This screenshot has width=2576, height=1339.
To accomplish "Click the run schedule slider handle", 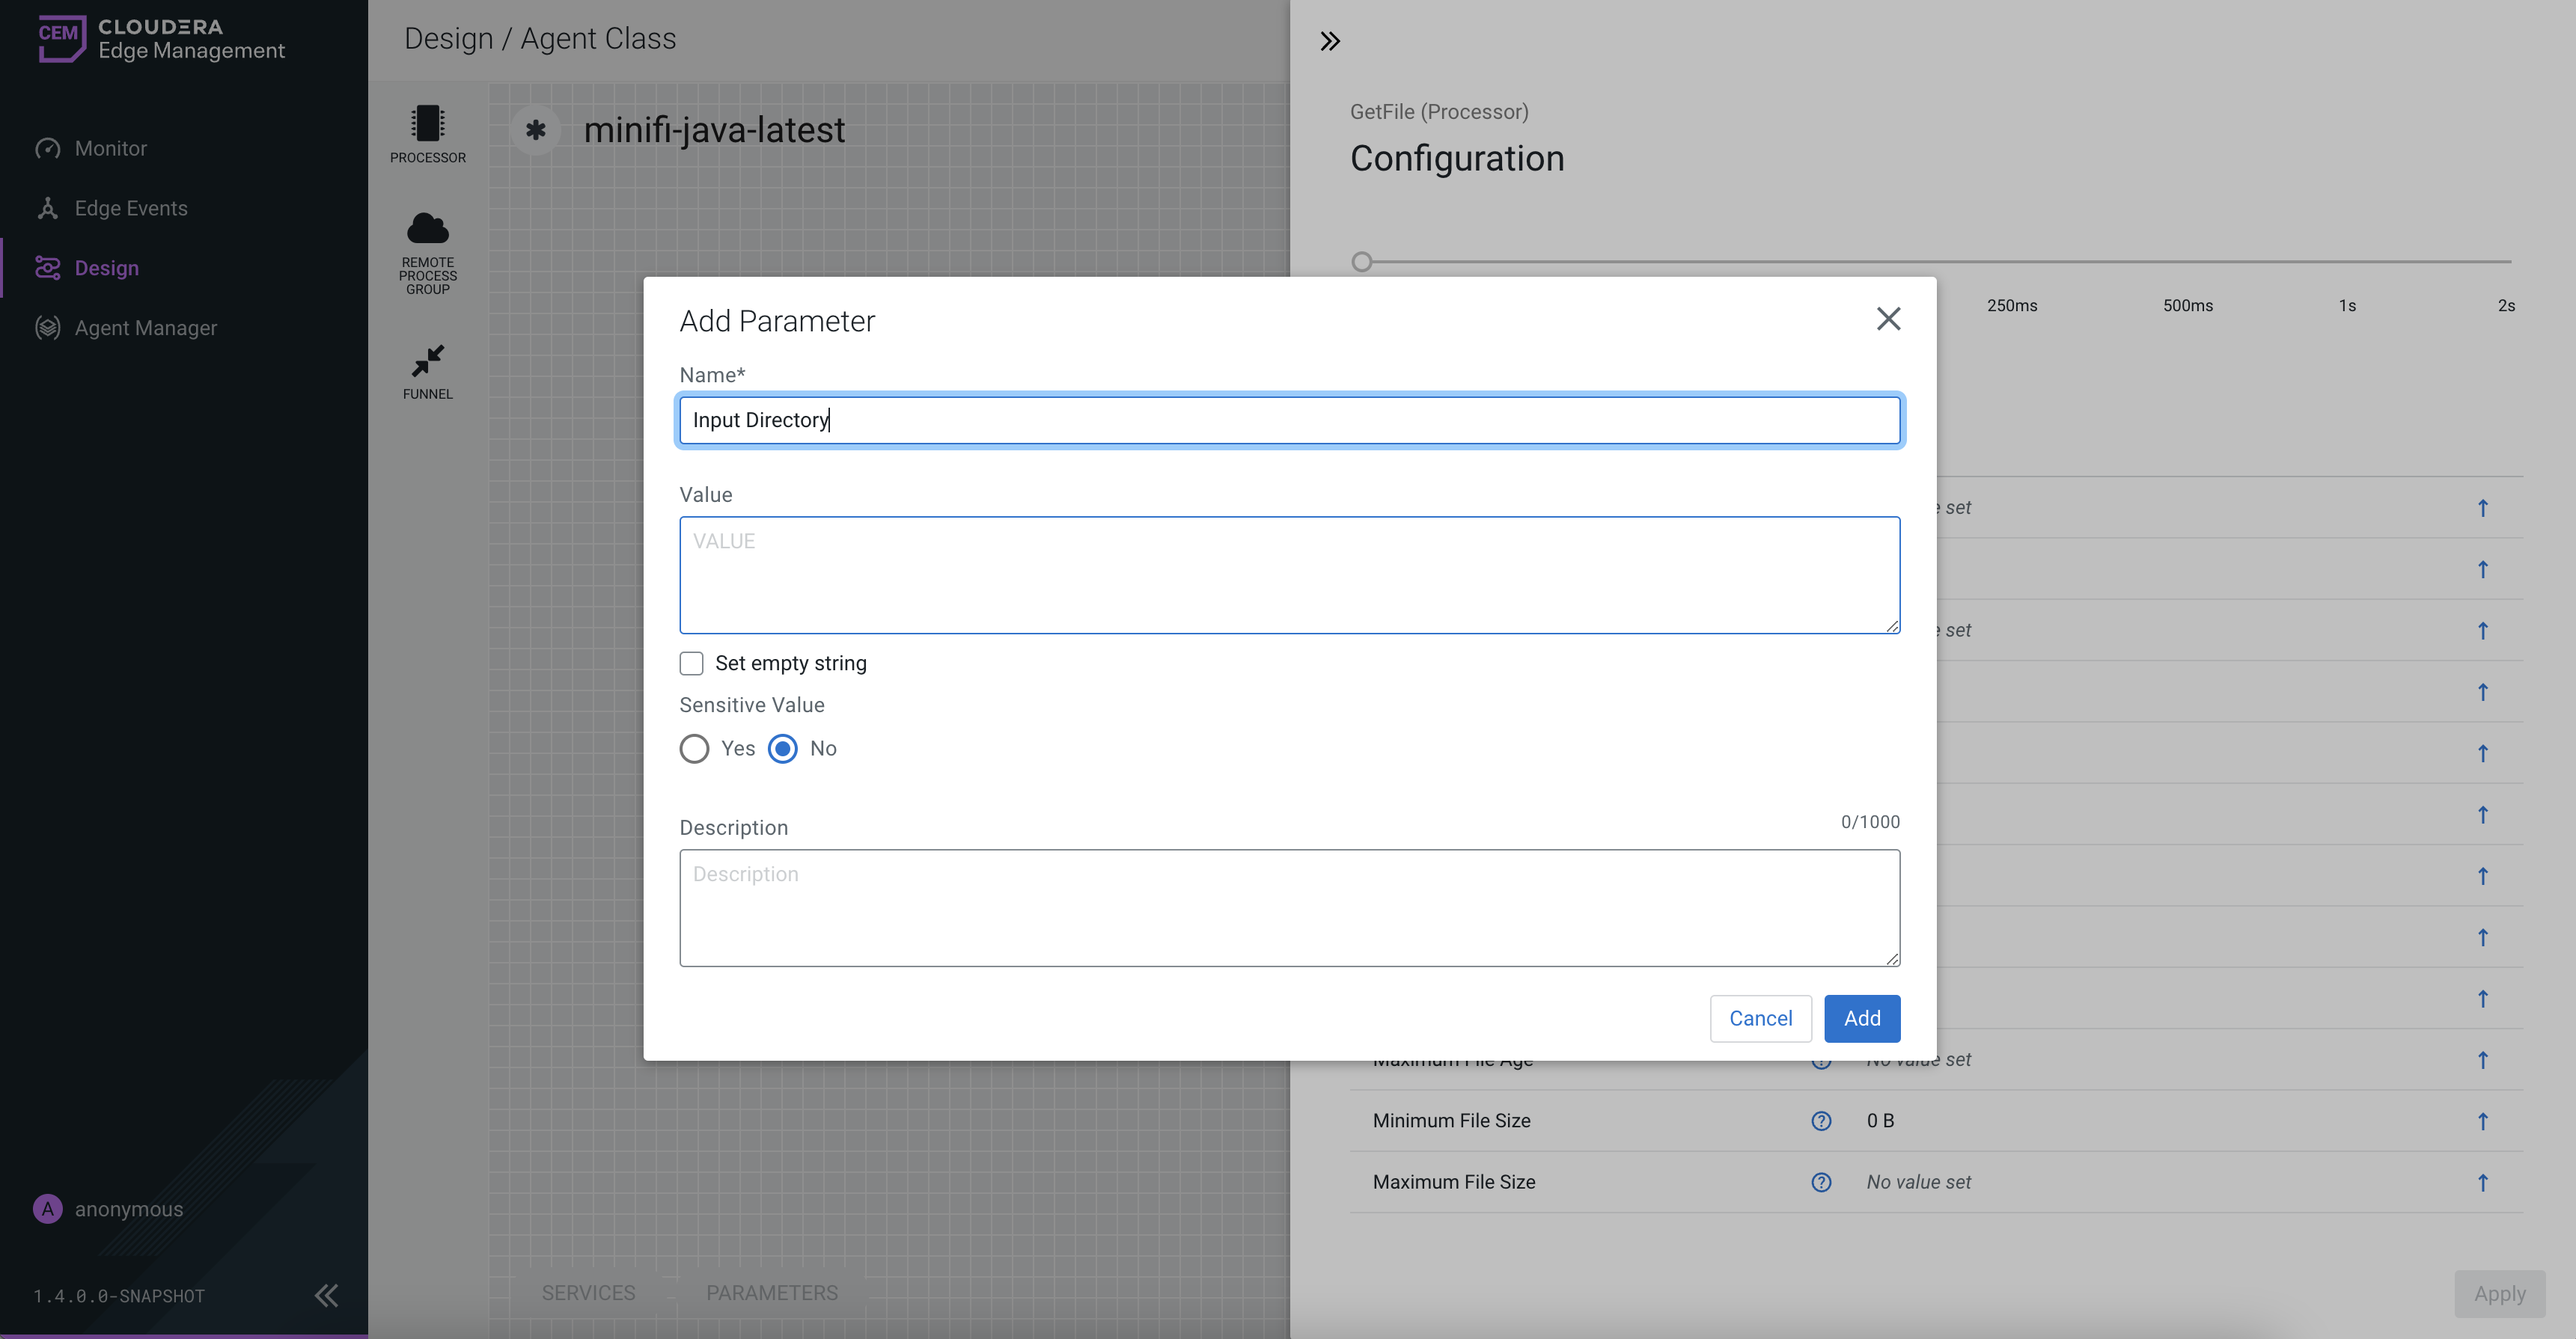I will point(1361,262).
